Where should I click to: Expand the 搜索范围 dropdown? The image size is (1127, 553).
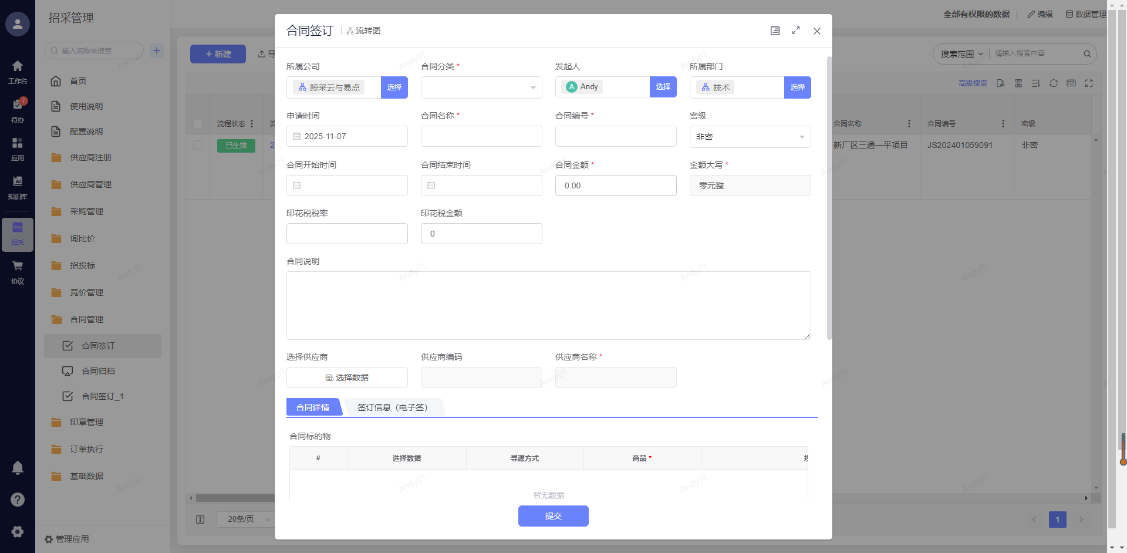(961, 54)
